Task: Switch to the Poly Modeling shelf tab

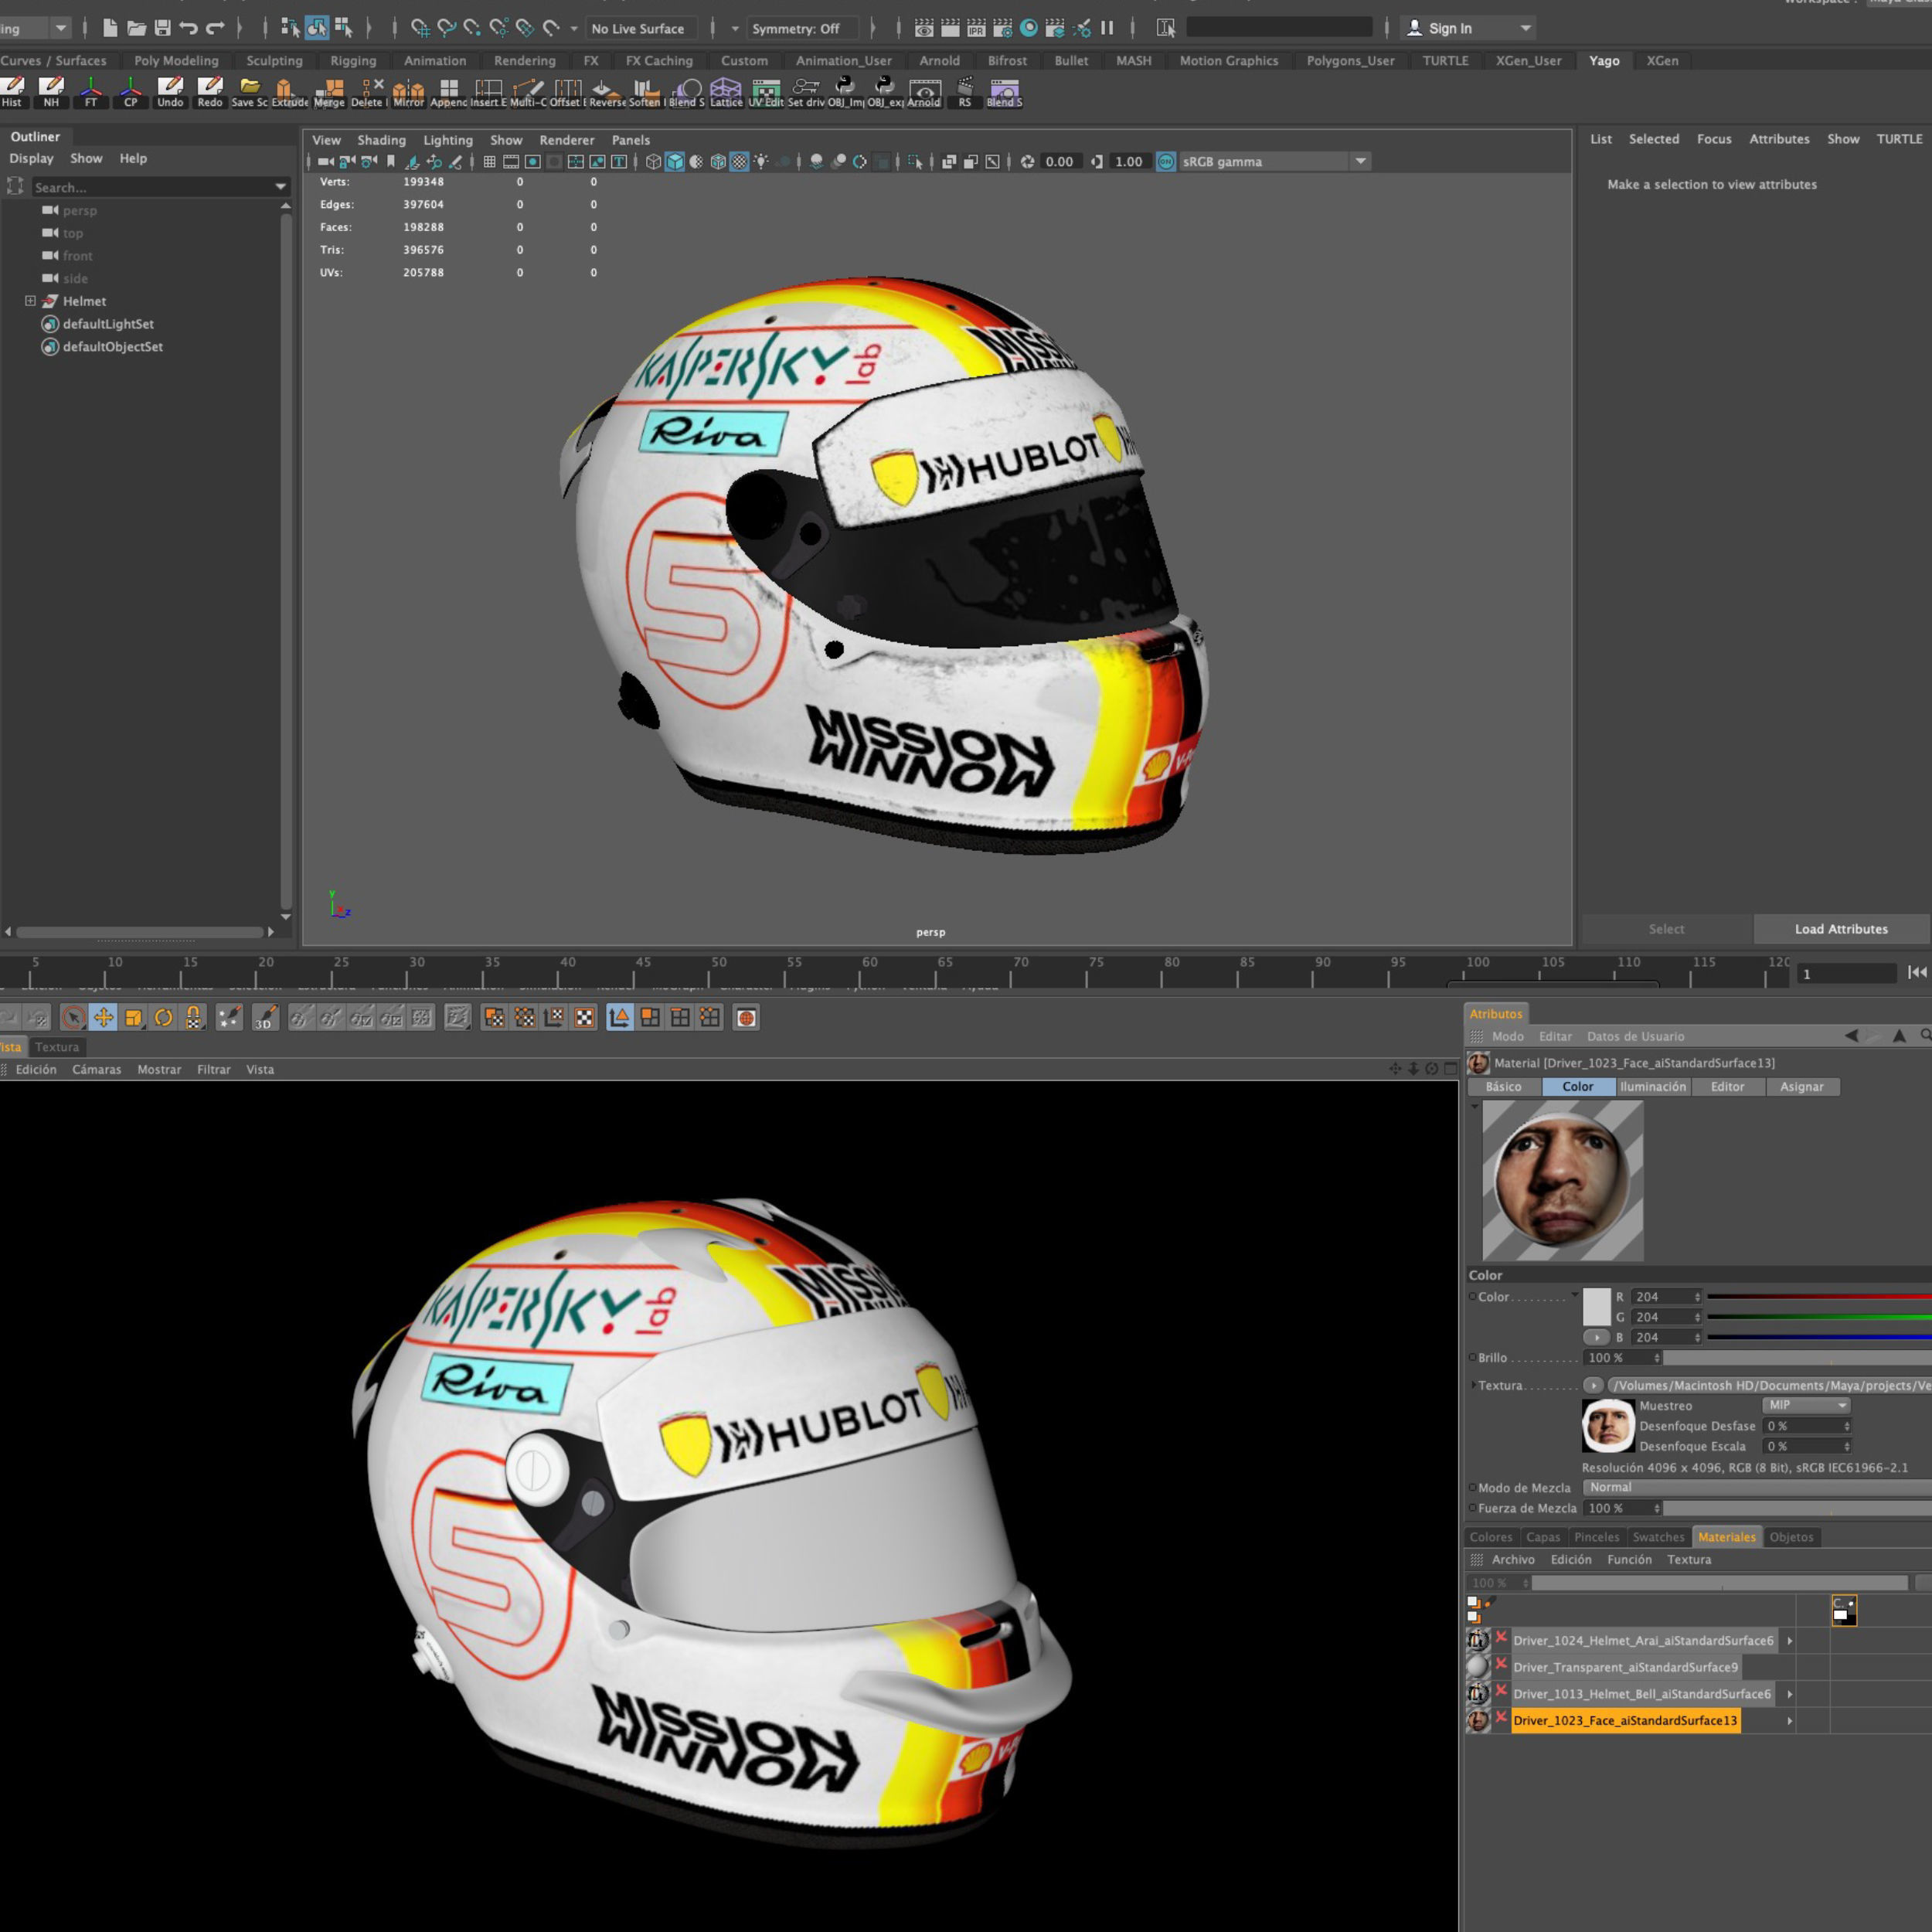Action: [176, 61]
